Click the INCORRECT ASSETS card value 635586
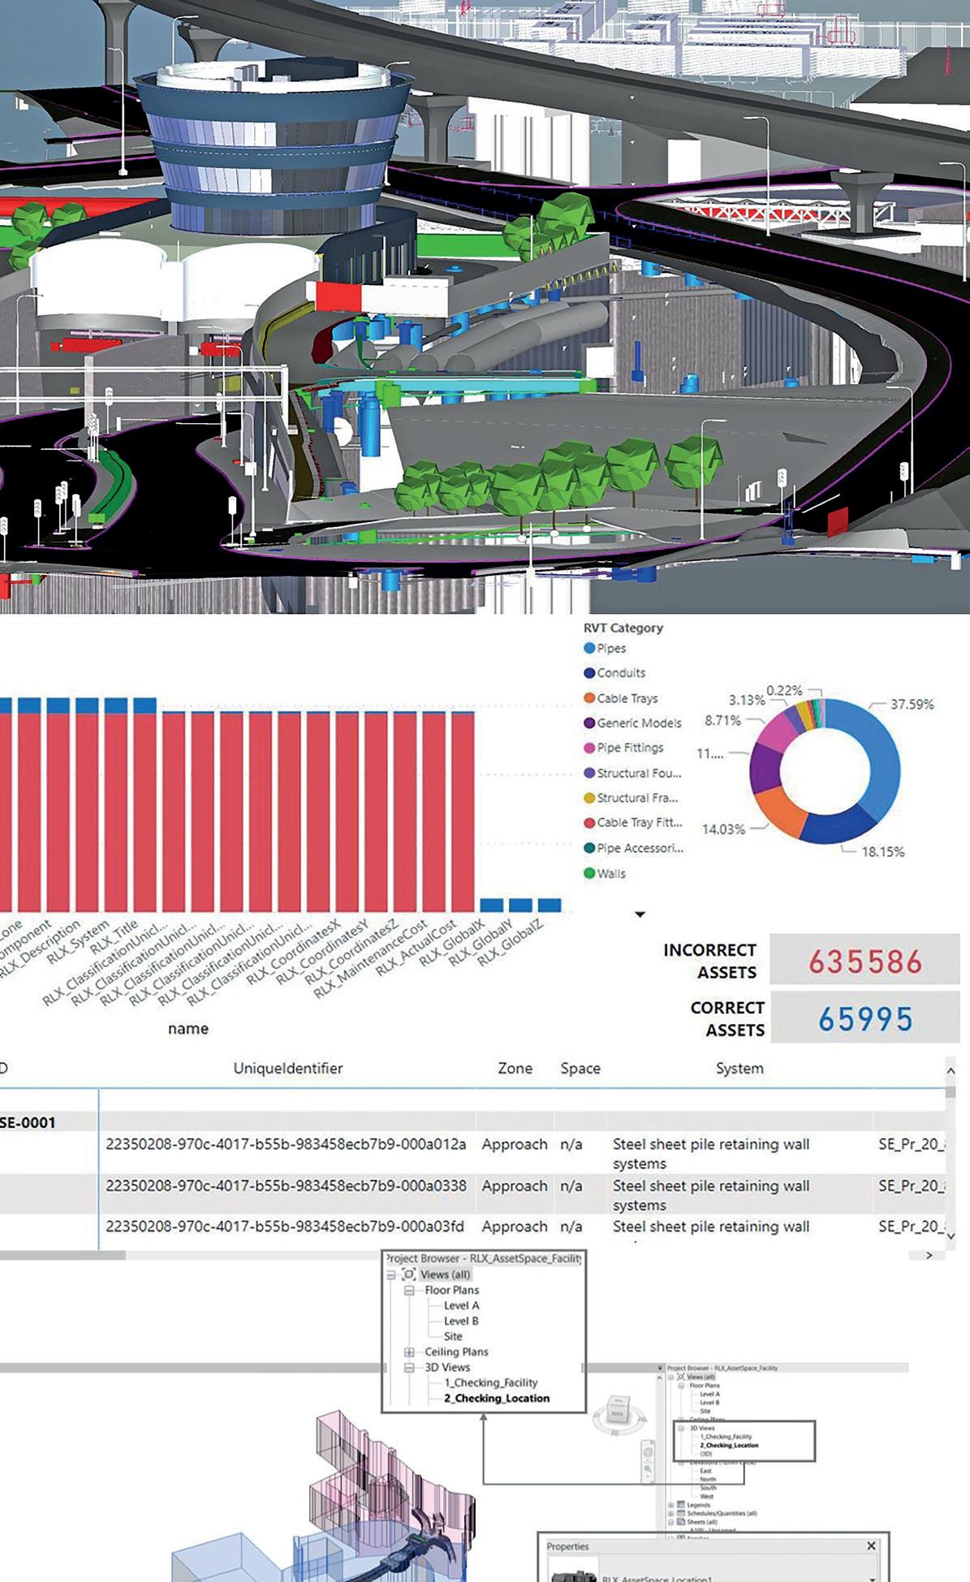This screenshot has width=970, height=1582. pyautogui.click(x=865, y=962)
